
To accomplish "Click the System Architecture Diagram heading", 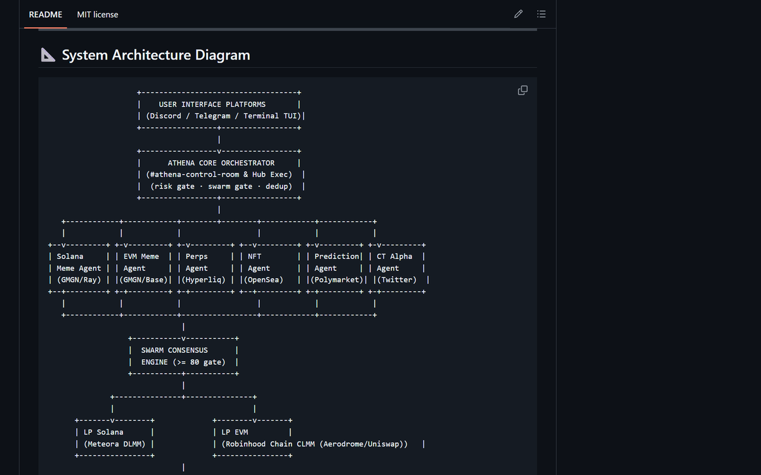I will pyautogui.click(x=156, y=55).
